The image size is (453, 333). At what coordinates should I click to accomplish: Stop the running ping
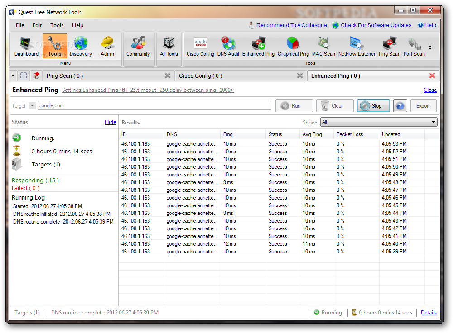coord(373,106)
